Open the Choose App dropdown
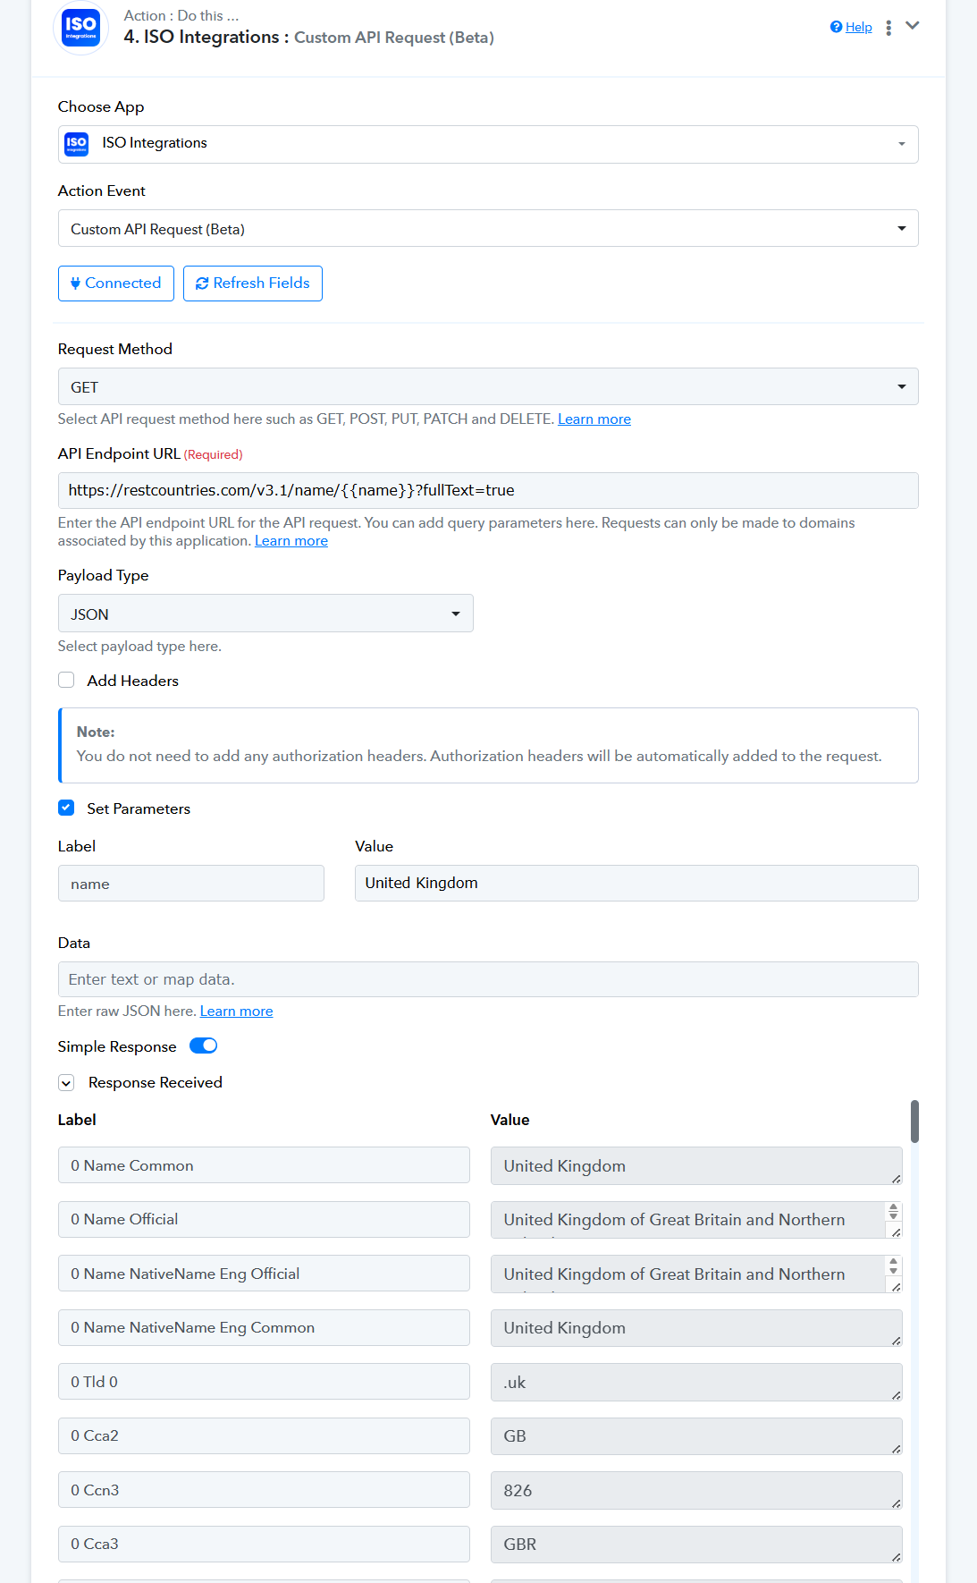Viewport: 977px width, 1583px height. [x=488, y=144]
